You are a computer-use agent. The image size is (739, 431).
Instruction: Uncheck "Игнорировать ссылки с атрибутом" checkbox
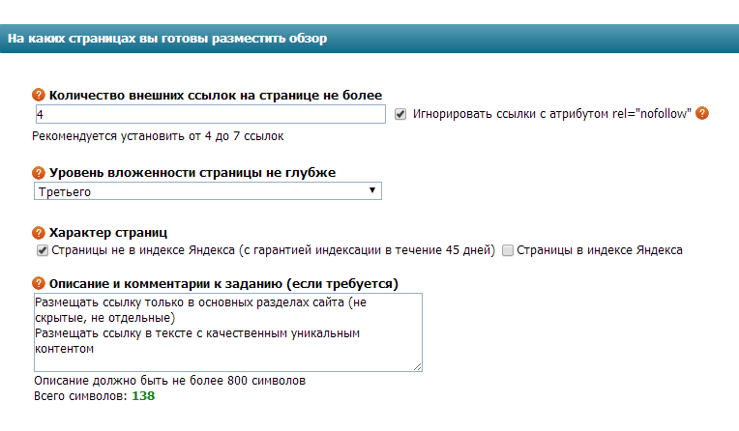point(401,114)
